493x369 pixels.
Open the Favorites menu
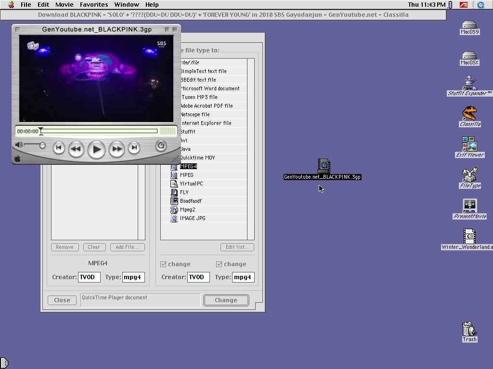pyautogui.click(x=94, y=5)
